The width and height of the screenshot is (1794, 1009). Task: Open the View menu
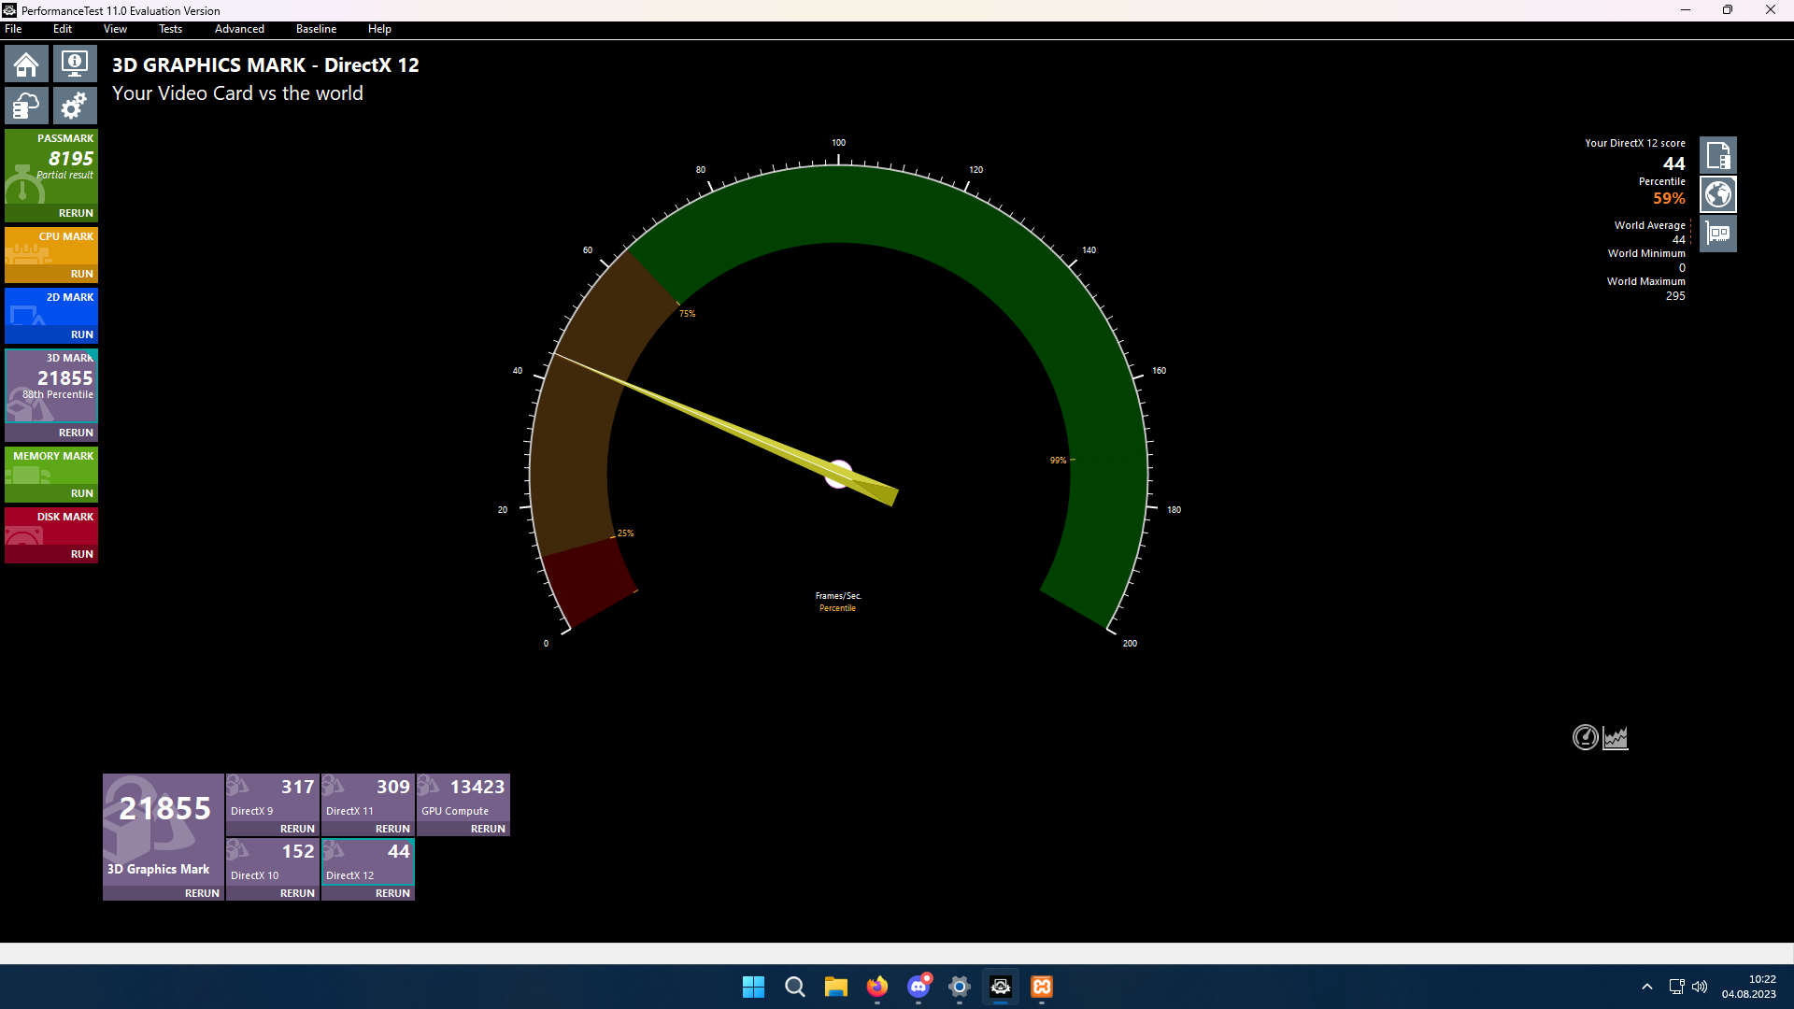[115, 29]
